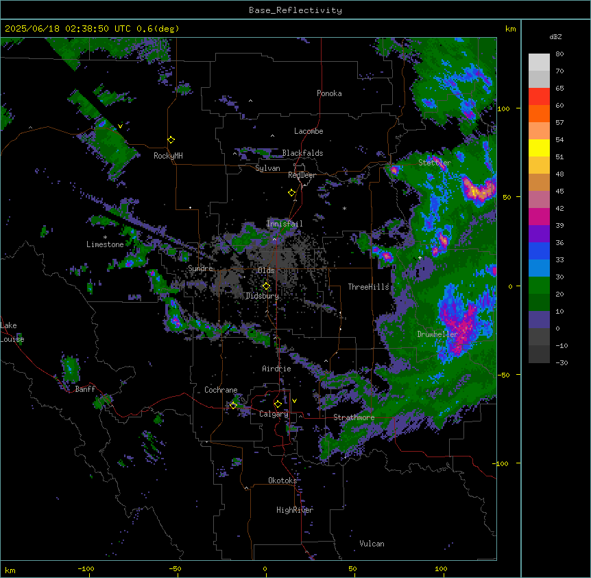Click the dBZ legend heading

pos(555,37)
